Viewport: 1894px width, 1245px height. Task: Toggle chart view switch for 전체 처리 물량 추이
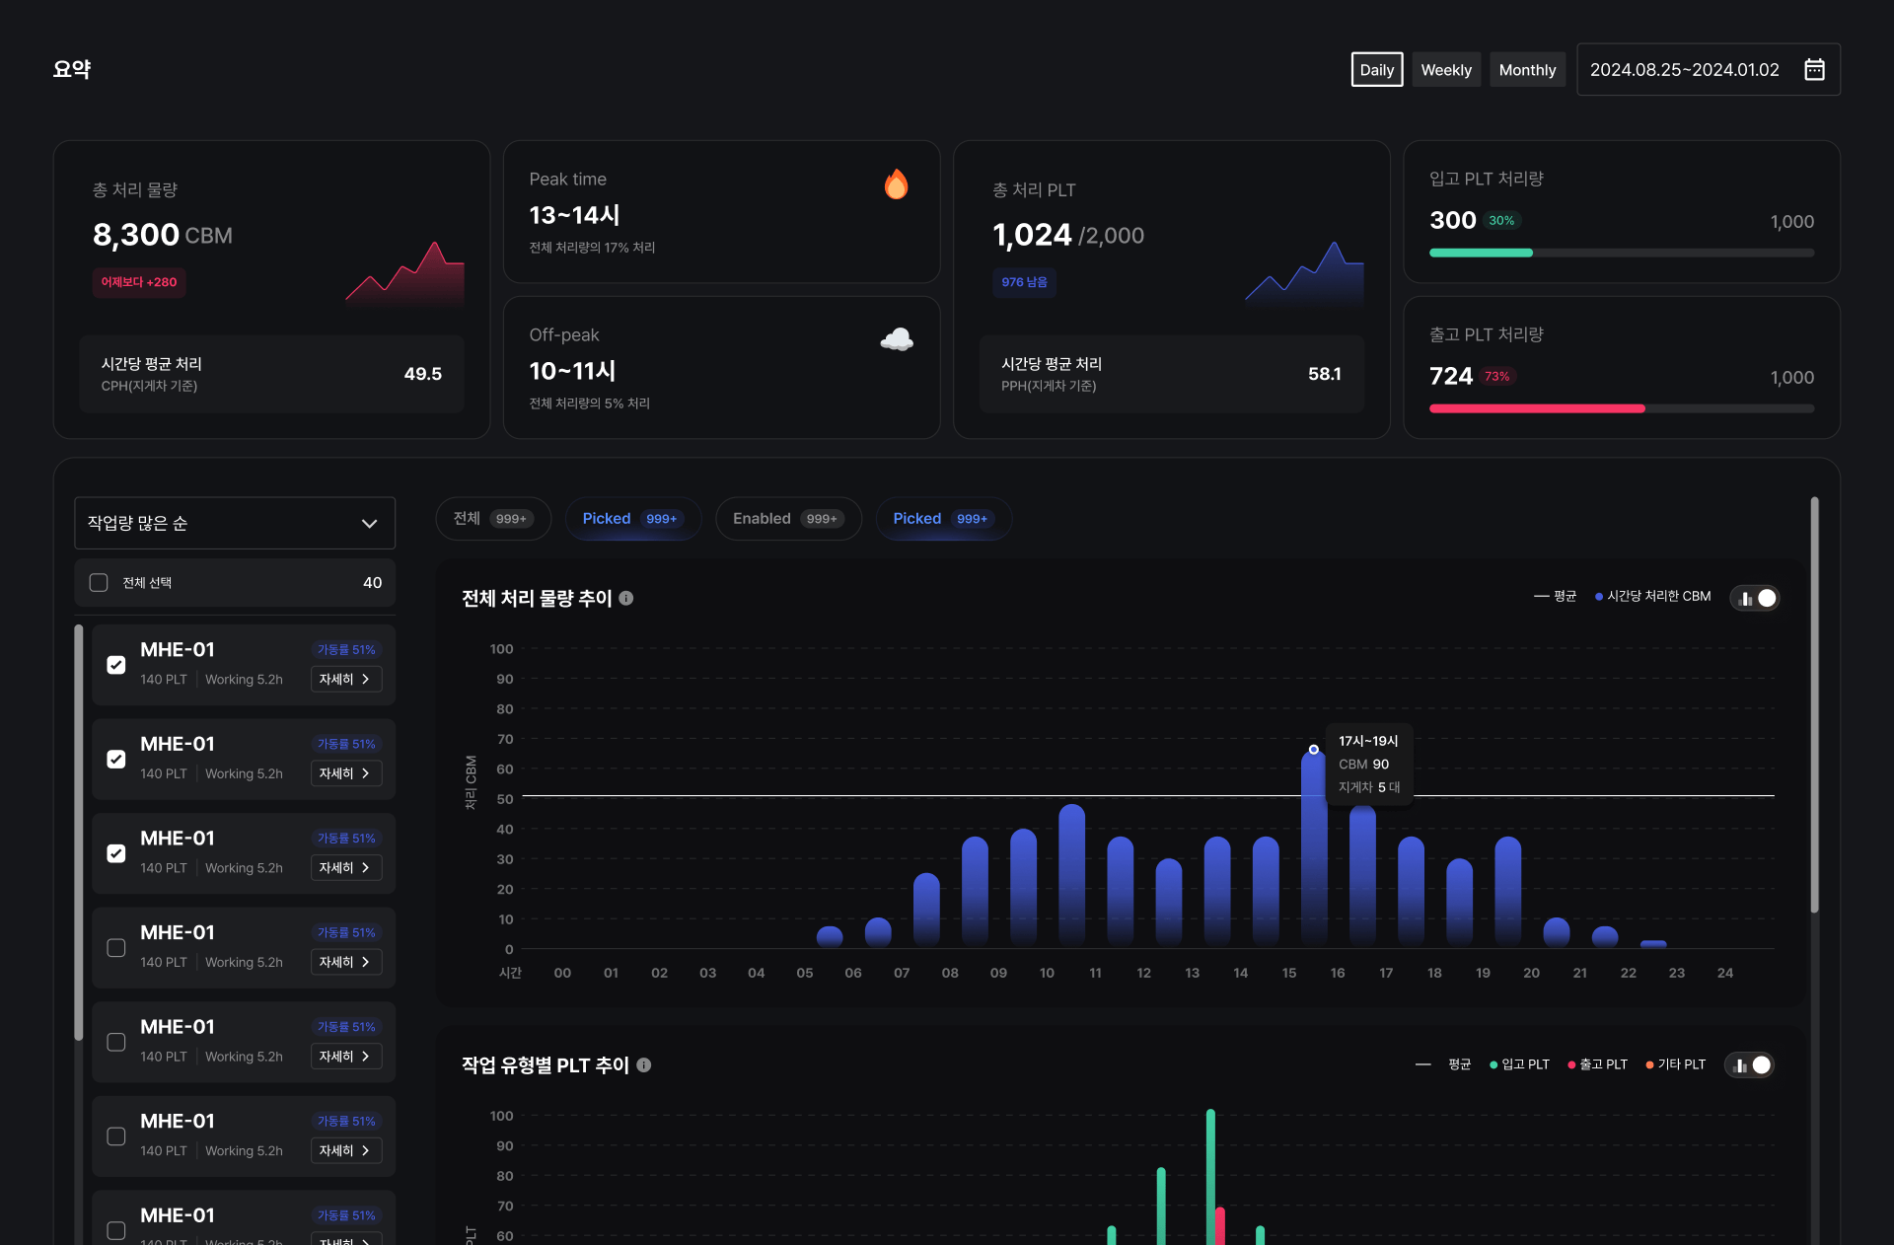click(1755, 598)
